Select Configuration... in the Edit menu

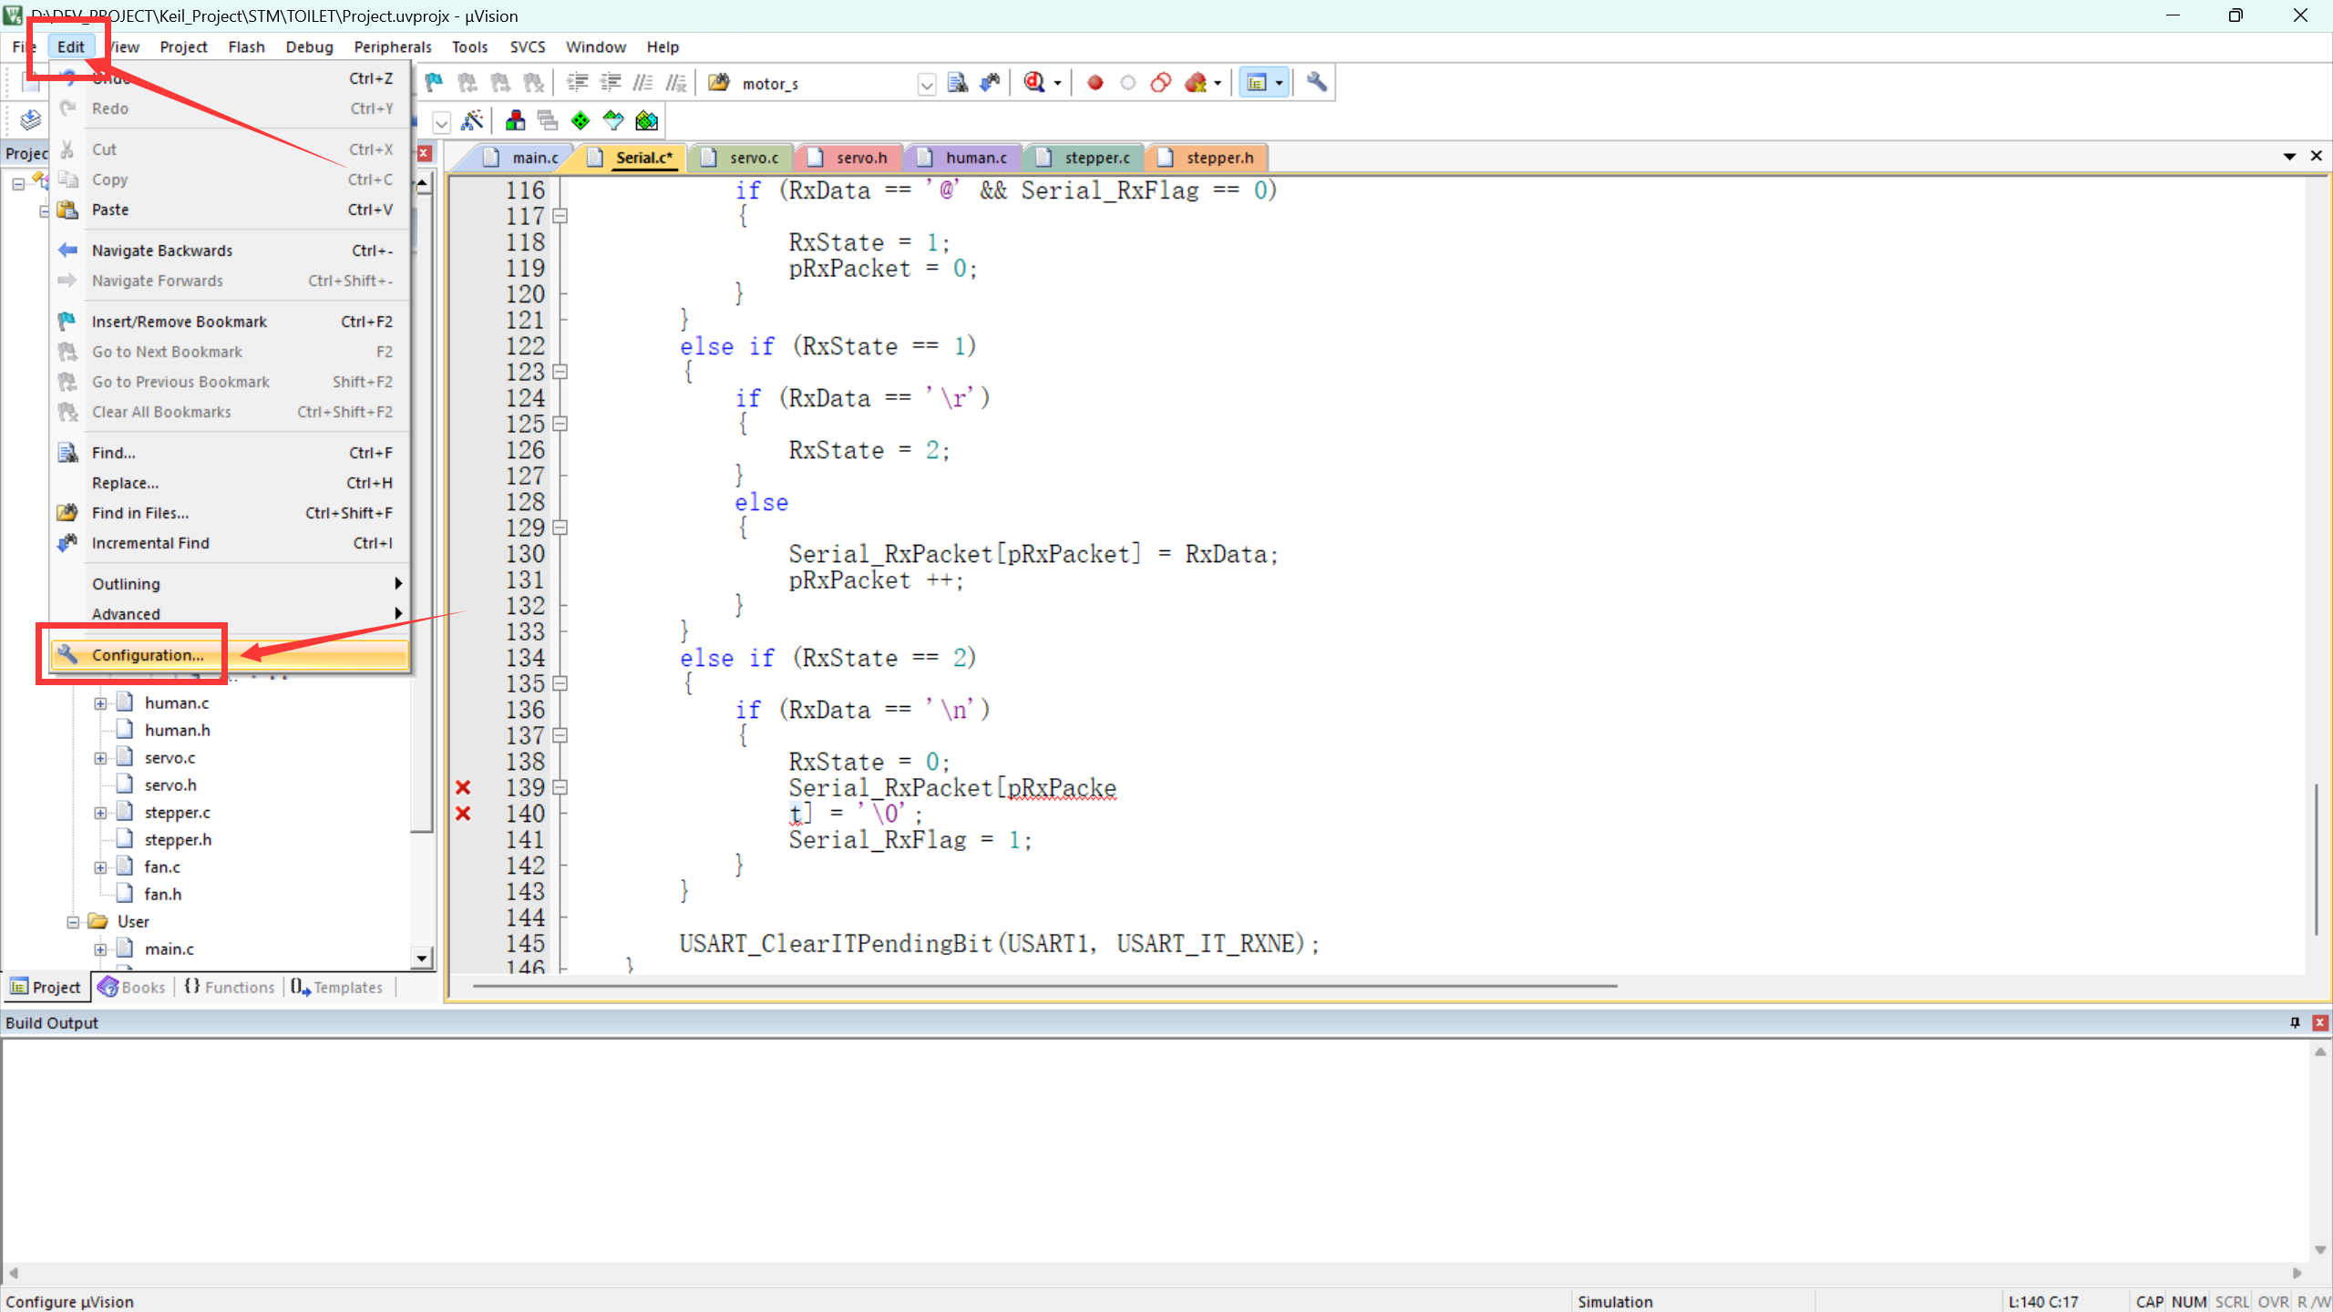[x=148, y=655]
